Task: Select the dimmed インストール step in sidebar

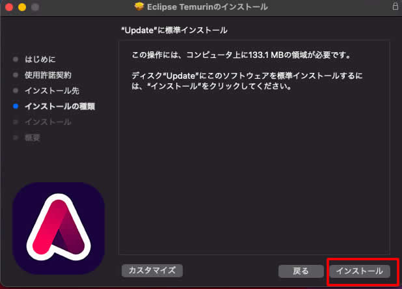Action: pos(48,122)
